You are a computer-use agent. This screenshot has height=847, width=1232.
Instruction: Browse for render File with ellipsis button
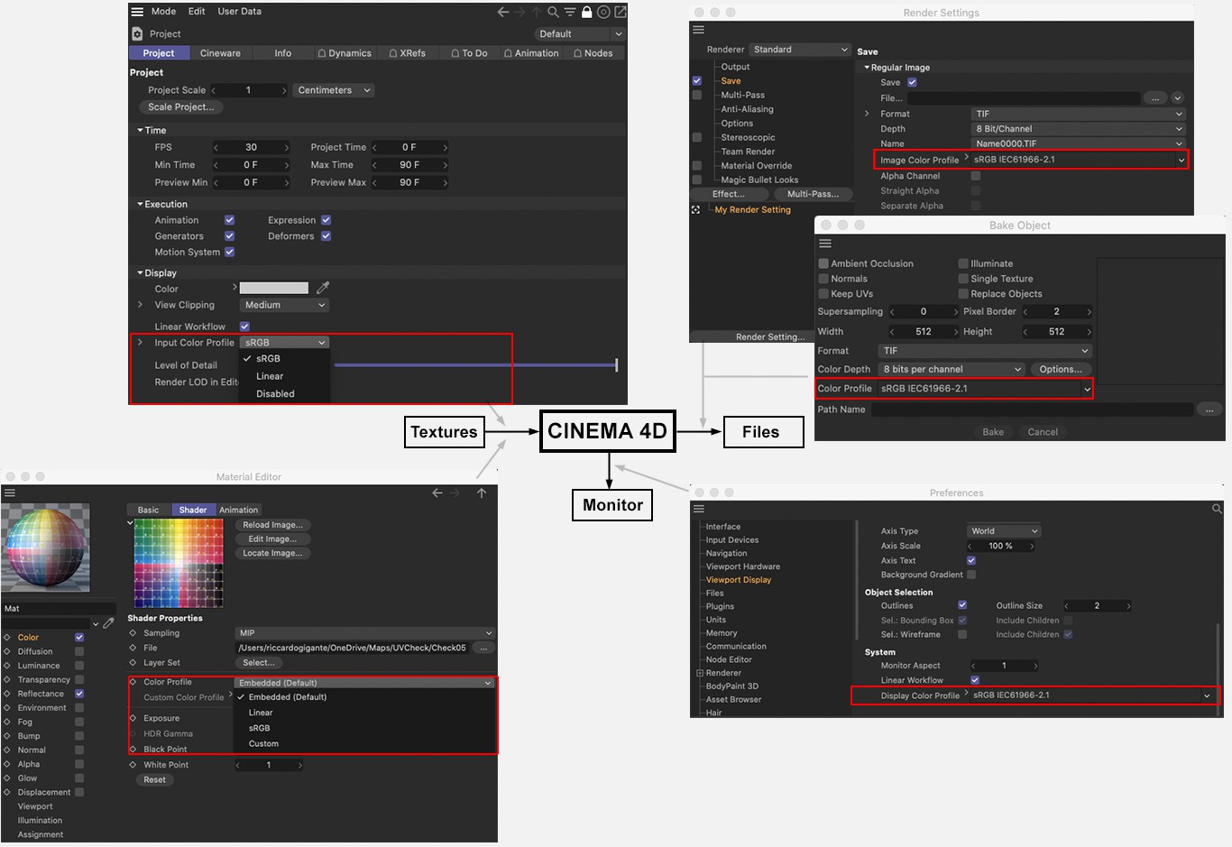coord(1154,97)
